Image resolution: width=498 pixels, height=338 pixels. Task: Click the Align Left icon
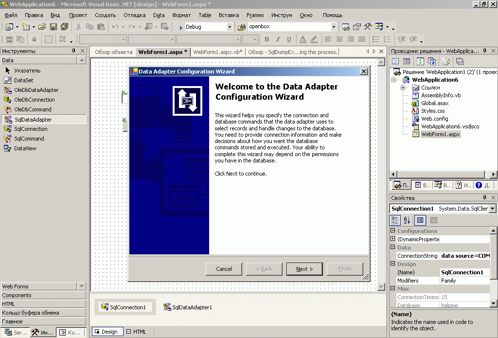point(328,39)
